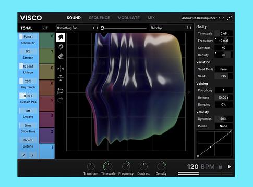Switch to the KIT tab
Image resolution: width=253 pixels, height=187 pixels.
pyautogui.click(x=45, y=28)
